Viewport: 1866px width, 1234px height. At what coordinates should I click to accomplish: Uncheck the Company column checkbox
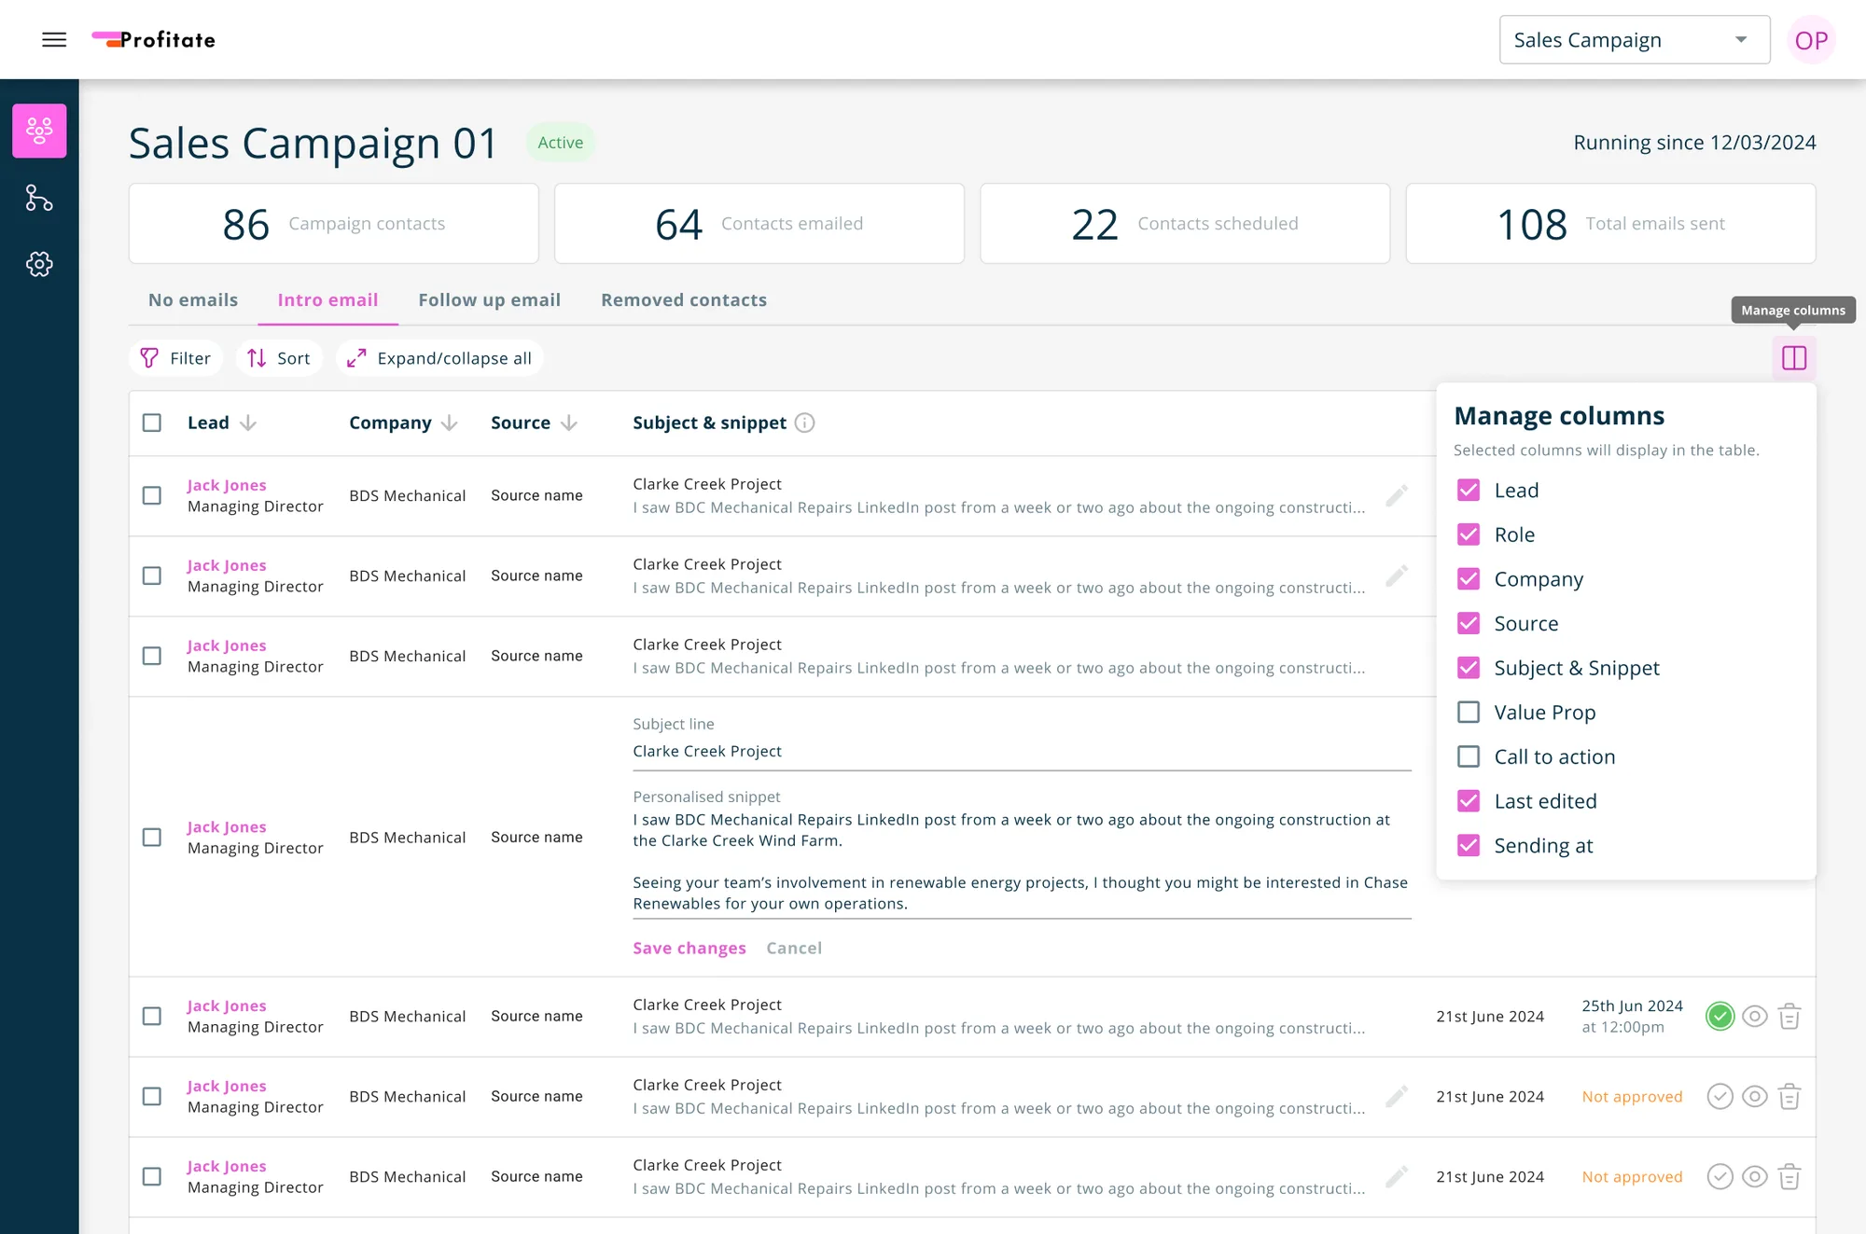(1469, 579)
